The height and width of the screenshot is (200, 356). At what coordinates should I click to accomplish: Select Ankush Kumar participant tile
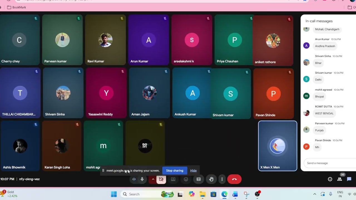pos(192,93)
